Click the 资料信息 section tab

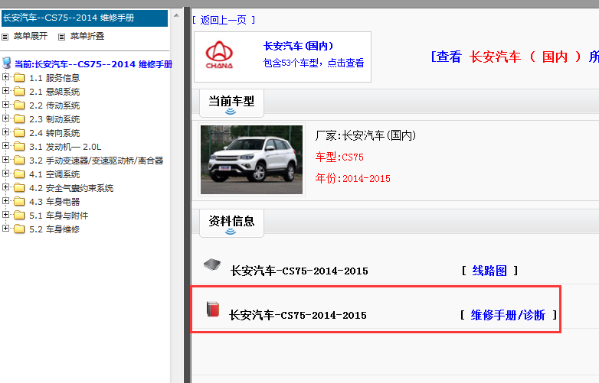231,223
